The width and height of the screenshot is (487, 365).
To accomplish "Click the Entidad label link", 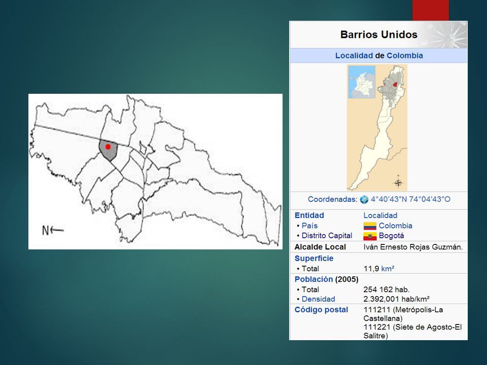I will [309, 215].
